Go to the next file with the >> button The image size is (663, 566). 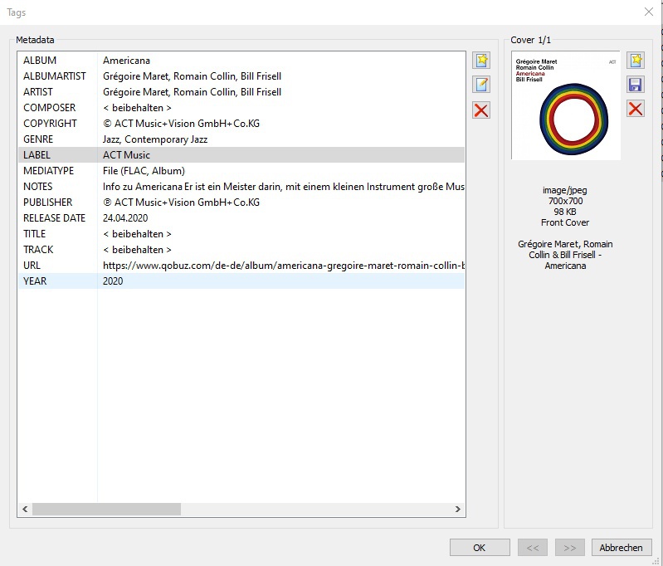tap(569, 548)
